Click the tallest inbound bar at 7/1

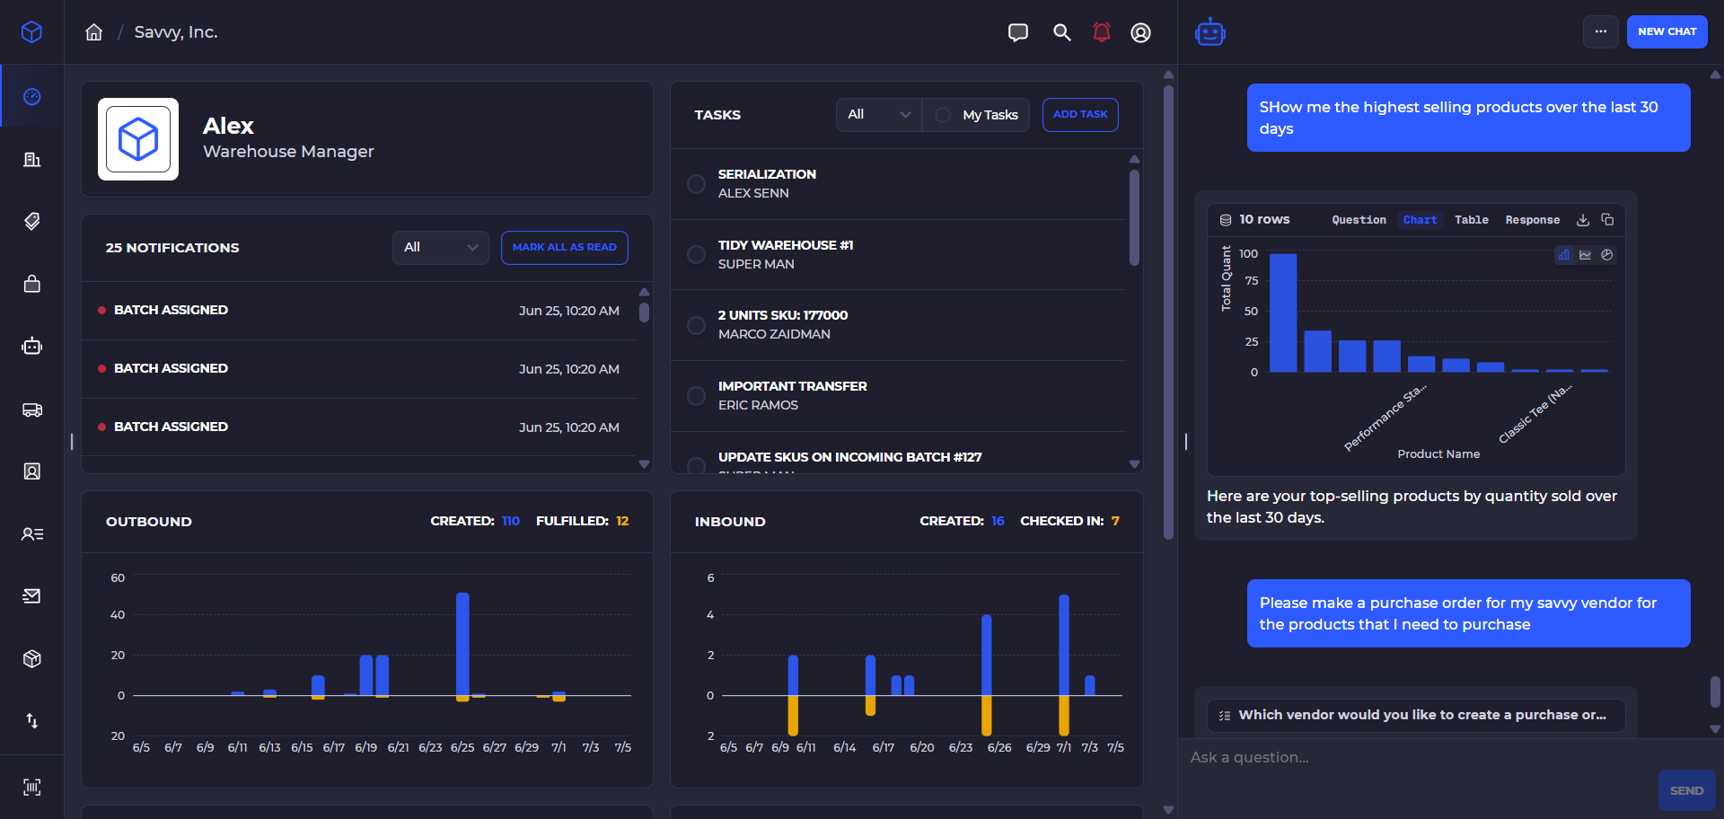coord(1064,645)
